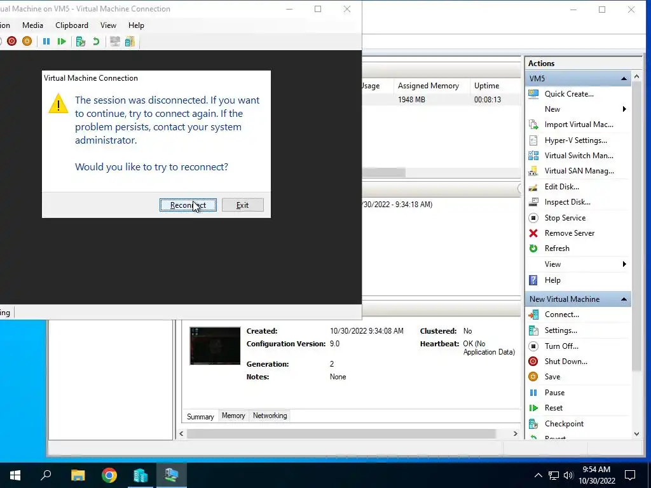Switch to the Summary tab
Screen dimensions: 651x488
coord(200,417)
